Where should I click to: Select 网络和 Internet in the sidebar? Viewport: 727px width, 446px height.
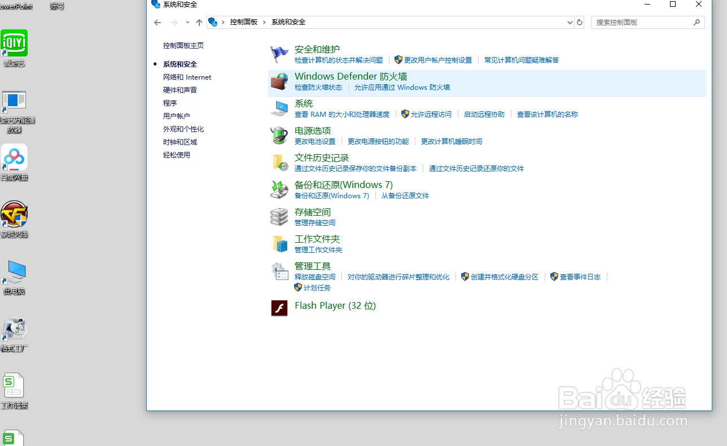click(x=187, y=77)
